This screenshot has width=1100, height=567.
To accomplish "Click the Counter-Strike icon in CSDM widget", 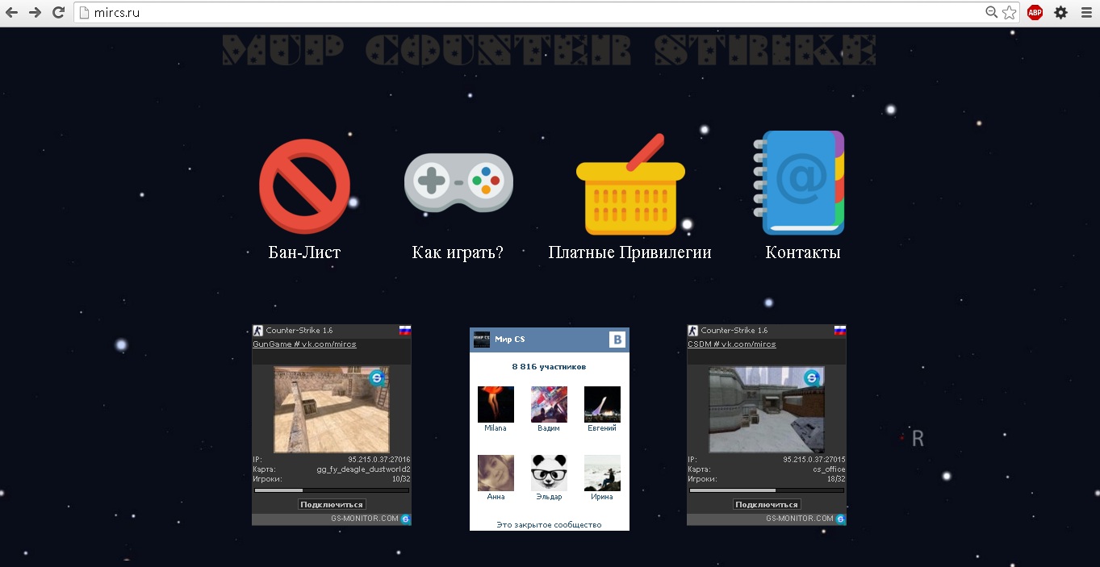I will coord(692,331).
